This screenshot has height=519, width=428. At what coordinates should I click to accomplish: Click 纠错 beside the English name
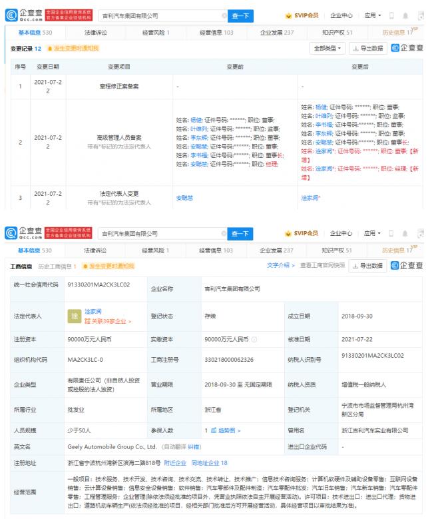click(194, 447)
